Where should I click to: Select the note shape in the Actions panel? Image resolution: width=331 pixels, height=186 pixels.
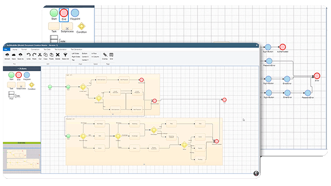[x=18, y=96]
